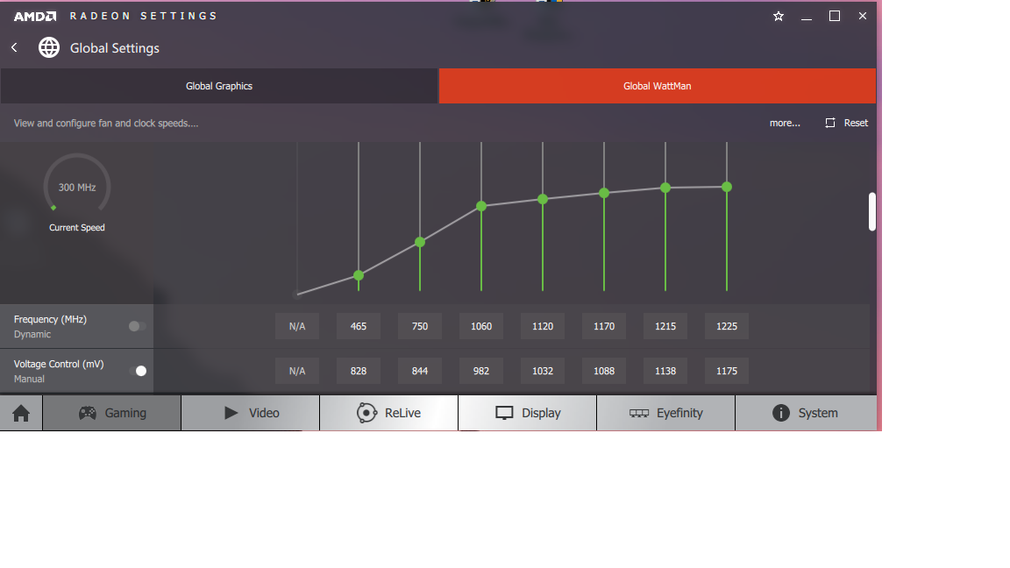Click the AMD logo
This screenshot has height=568, width=1010.
(35, 16)
